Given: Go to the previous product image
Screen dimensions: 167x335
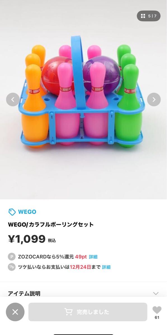Looking at the screenshot, I should point(13,99).
